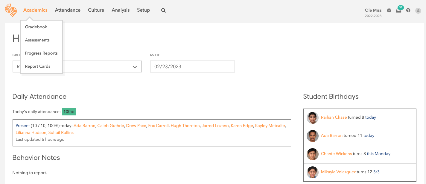Click Chante Wickens' profile photo
The height and width of the screenshot is (184, 426).
pos(312,154)
